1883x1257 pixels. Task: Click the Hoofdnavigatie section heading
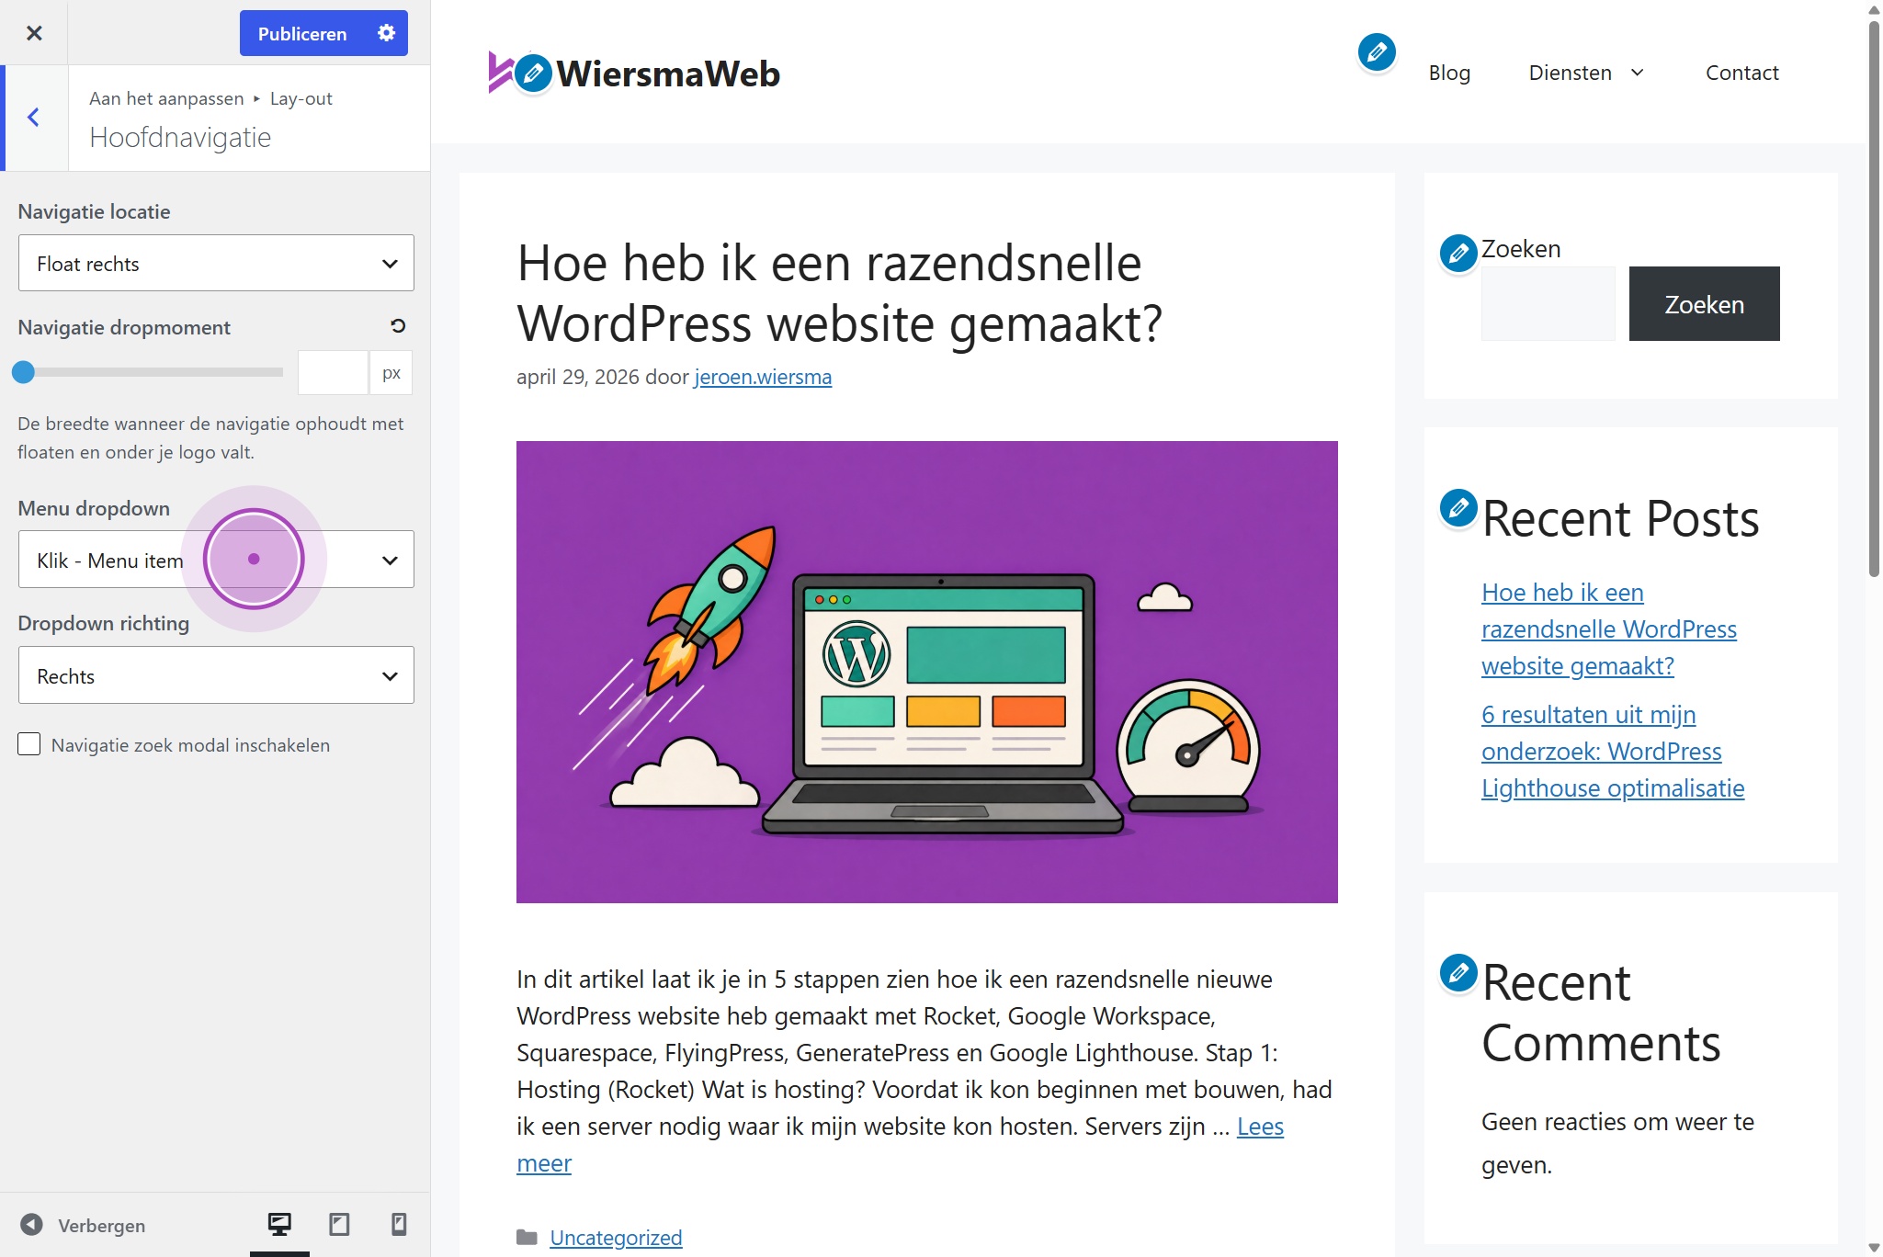click(x=180, y=138)
